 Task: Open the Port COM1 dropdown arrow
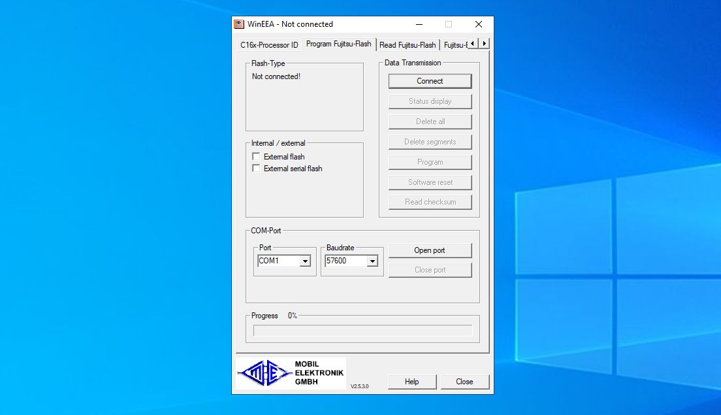tap(304, 261)
